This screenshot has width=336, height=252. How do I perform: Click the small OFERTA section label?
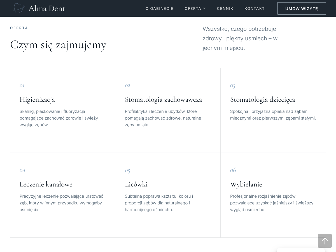point(19,28)
